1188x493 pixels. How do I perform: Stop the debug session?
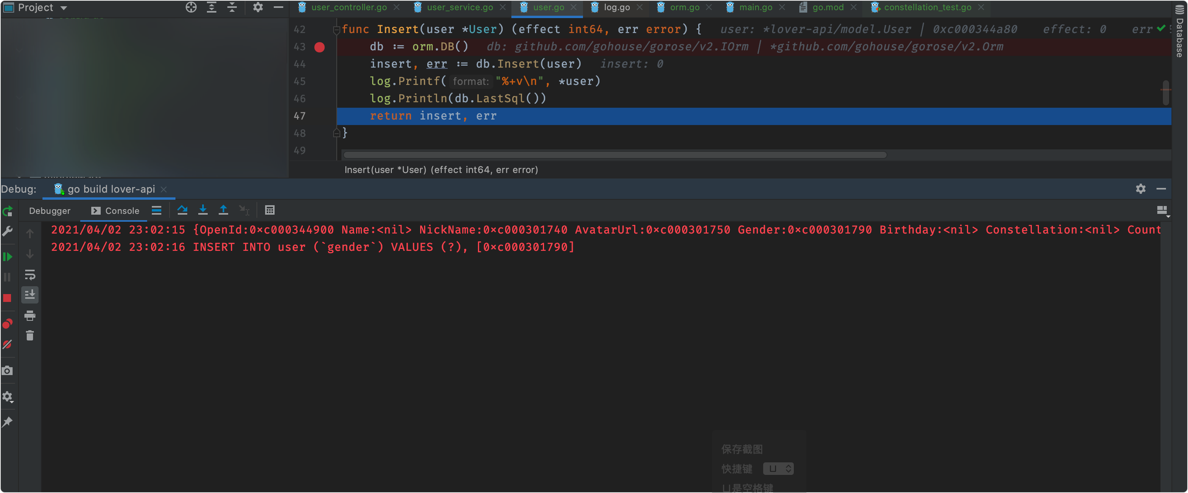point(7,298)
